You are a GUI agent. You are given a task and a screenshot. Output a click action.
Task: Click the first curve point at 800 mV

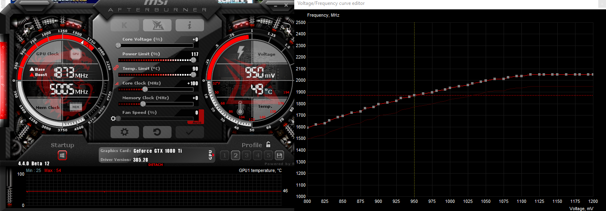308,128
